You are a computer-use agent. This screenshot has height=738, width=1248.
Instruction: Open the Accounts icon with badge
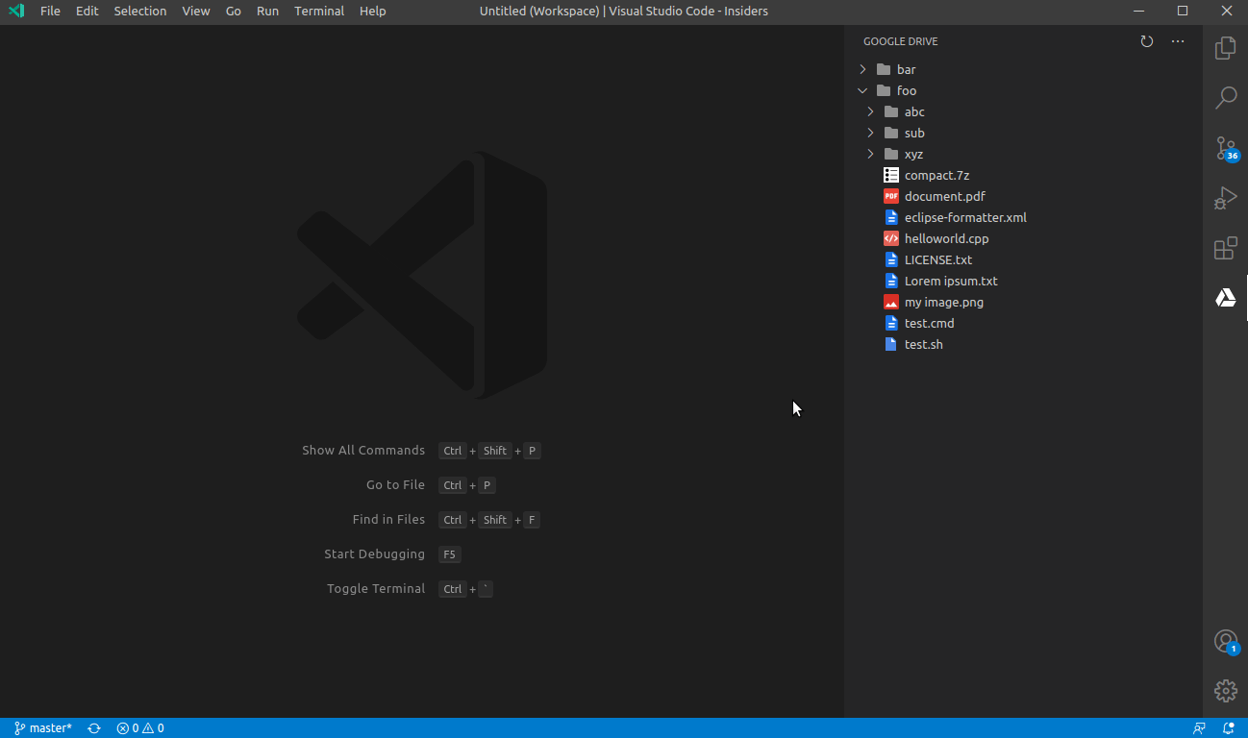1225,641
